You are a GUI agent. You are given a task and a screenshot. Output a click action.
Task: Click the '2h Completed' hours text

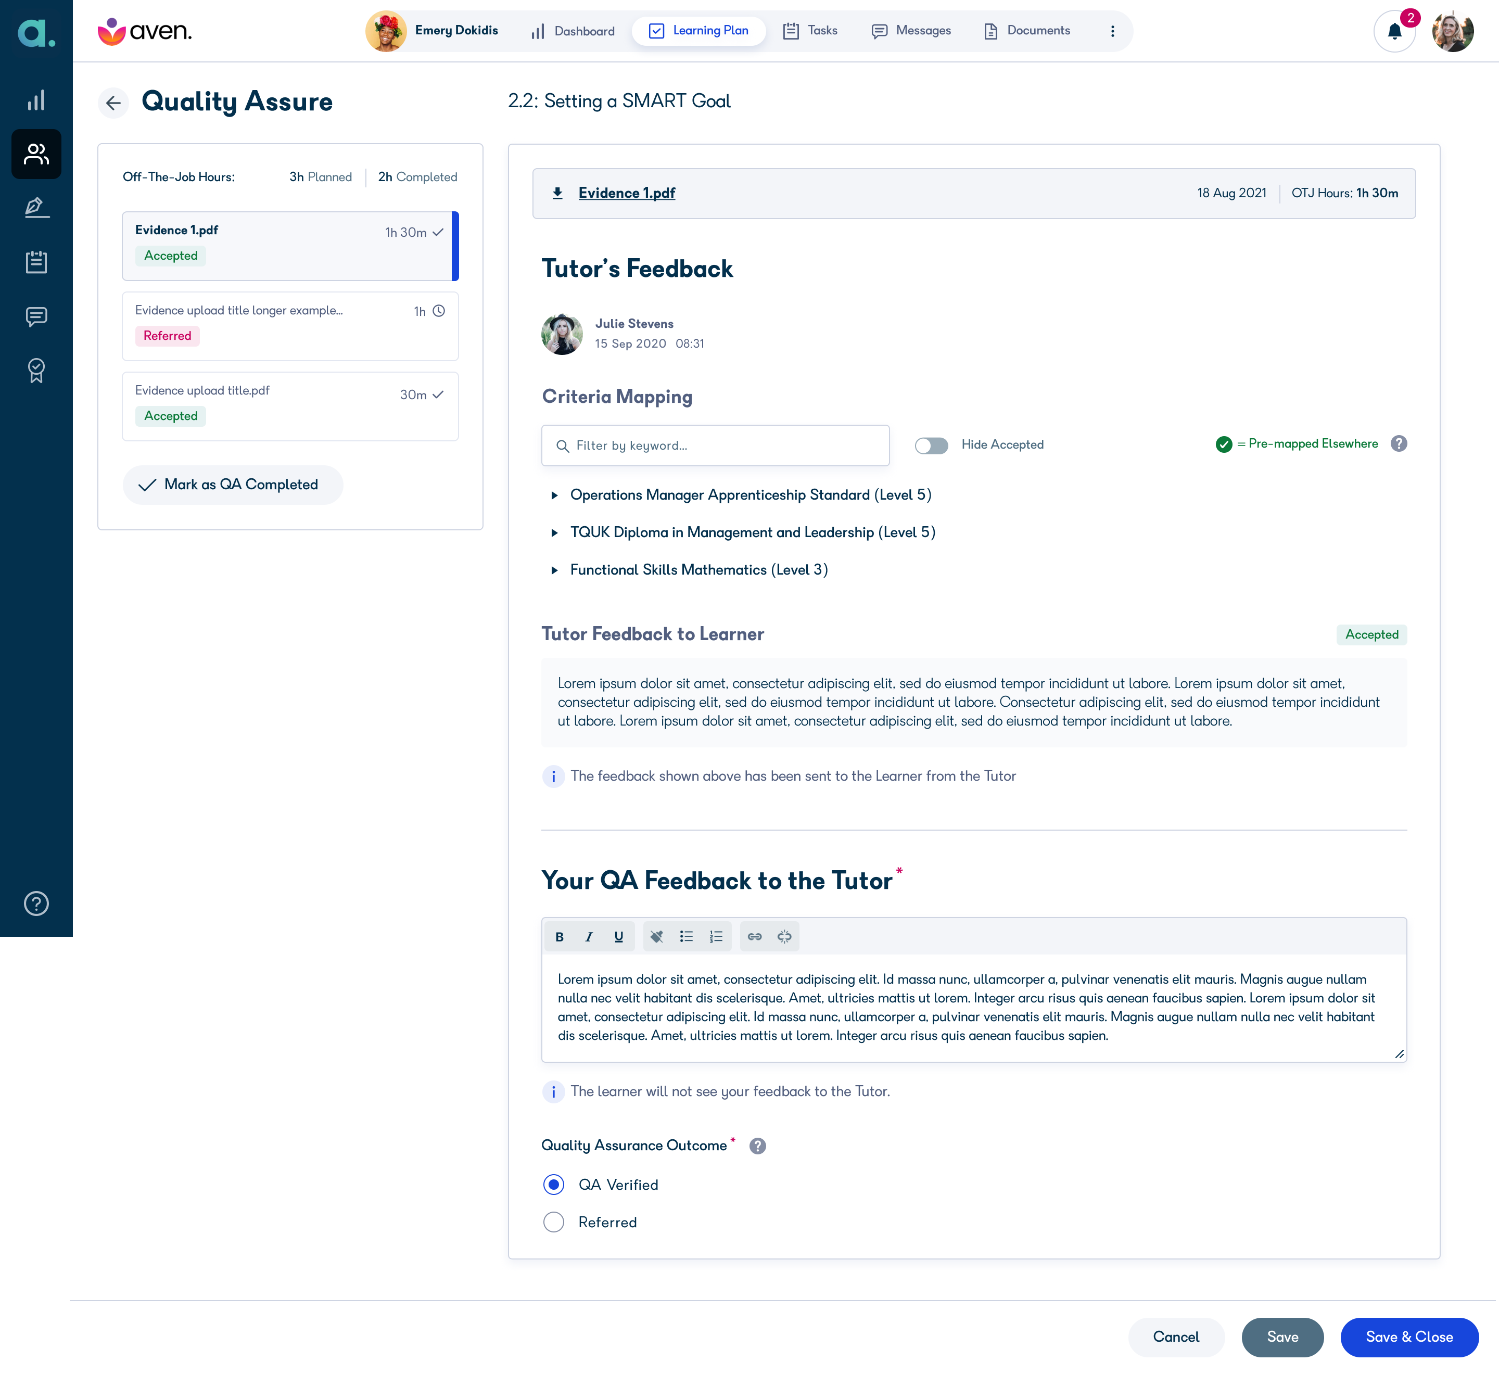(417, 177)
